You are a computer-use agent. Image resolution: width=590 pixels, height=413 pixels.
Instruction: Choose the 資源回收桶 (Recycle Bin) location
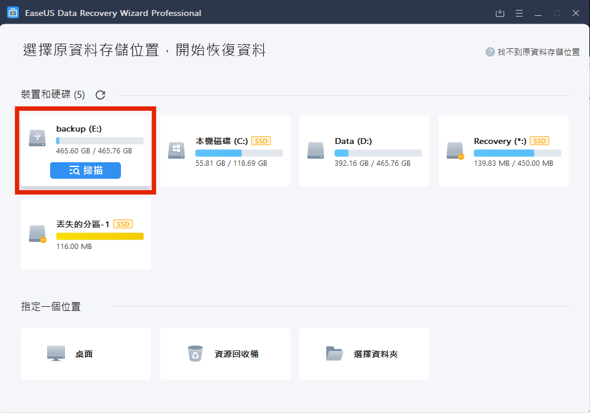click(x=225, y=353)
